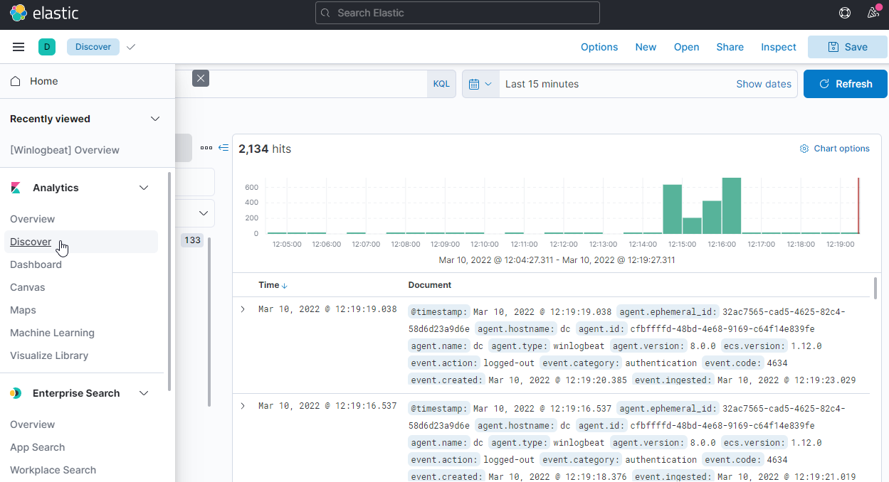This screenshot has height=482, width=889.
Task: Click the Document column header
Action: pyautogui.click(x=430, y=285)
